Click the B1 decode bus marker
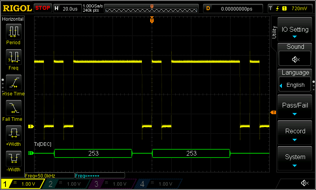 (31, 153)
